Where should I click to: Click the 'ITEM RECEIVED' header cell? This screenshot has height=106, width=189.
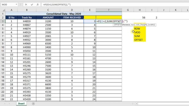tap(72, 18)
